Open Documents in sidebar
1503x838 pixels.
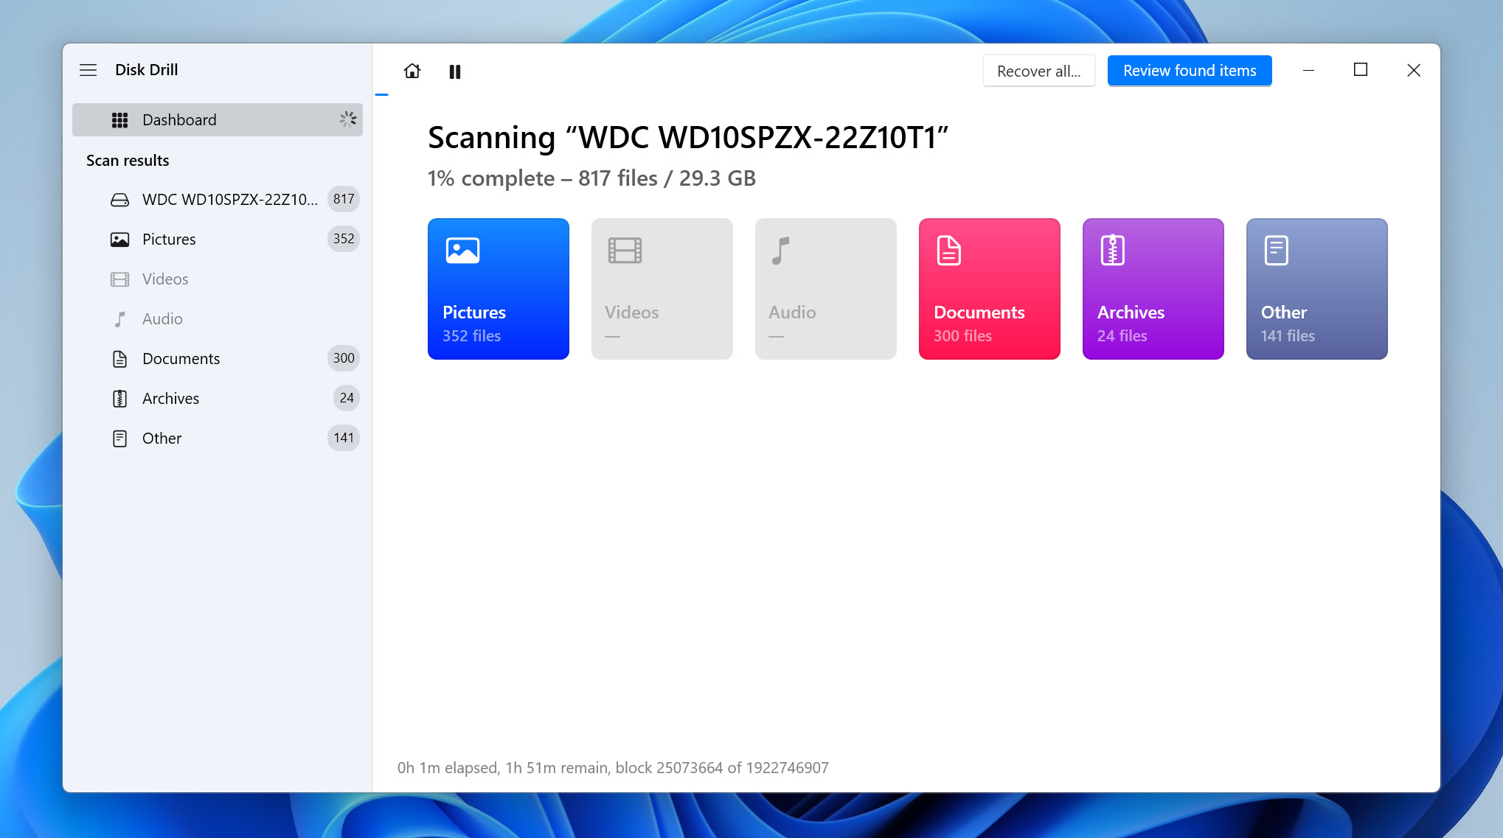coord(218,358)
